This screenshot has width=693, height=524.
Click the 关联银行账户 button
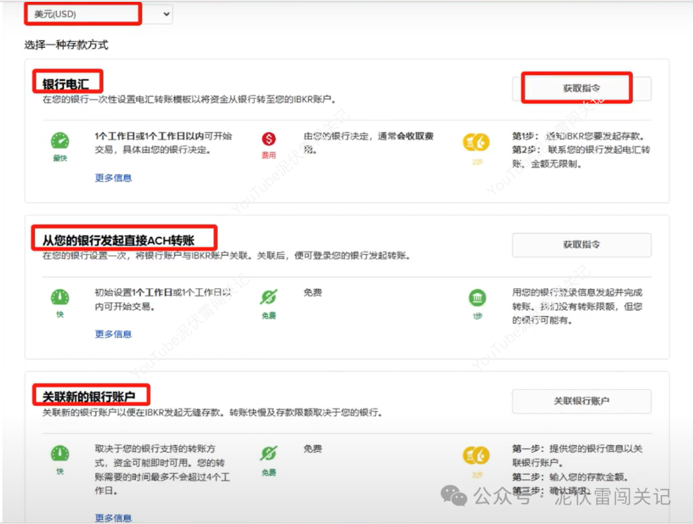[x=581, y=401]
